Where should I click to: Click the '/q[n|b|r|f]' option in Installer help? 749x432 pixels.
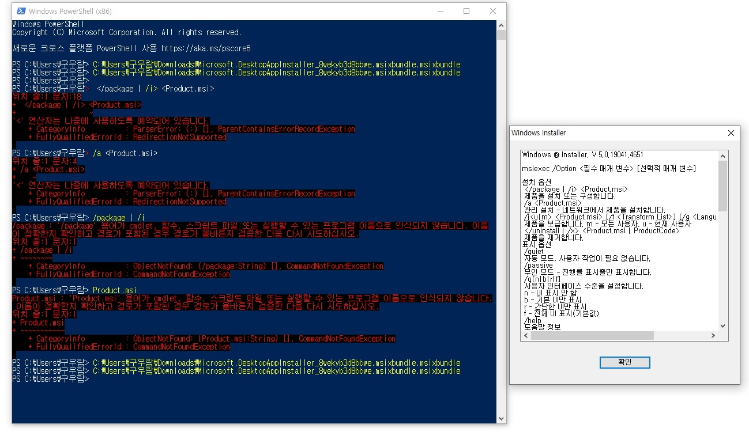point(541,279)
